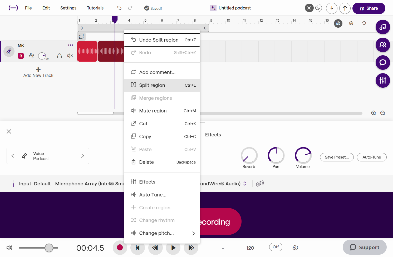Zoom in on the timeline
This screenshot has width=393, height=257.
click(374, 113)
